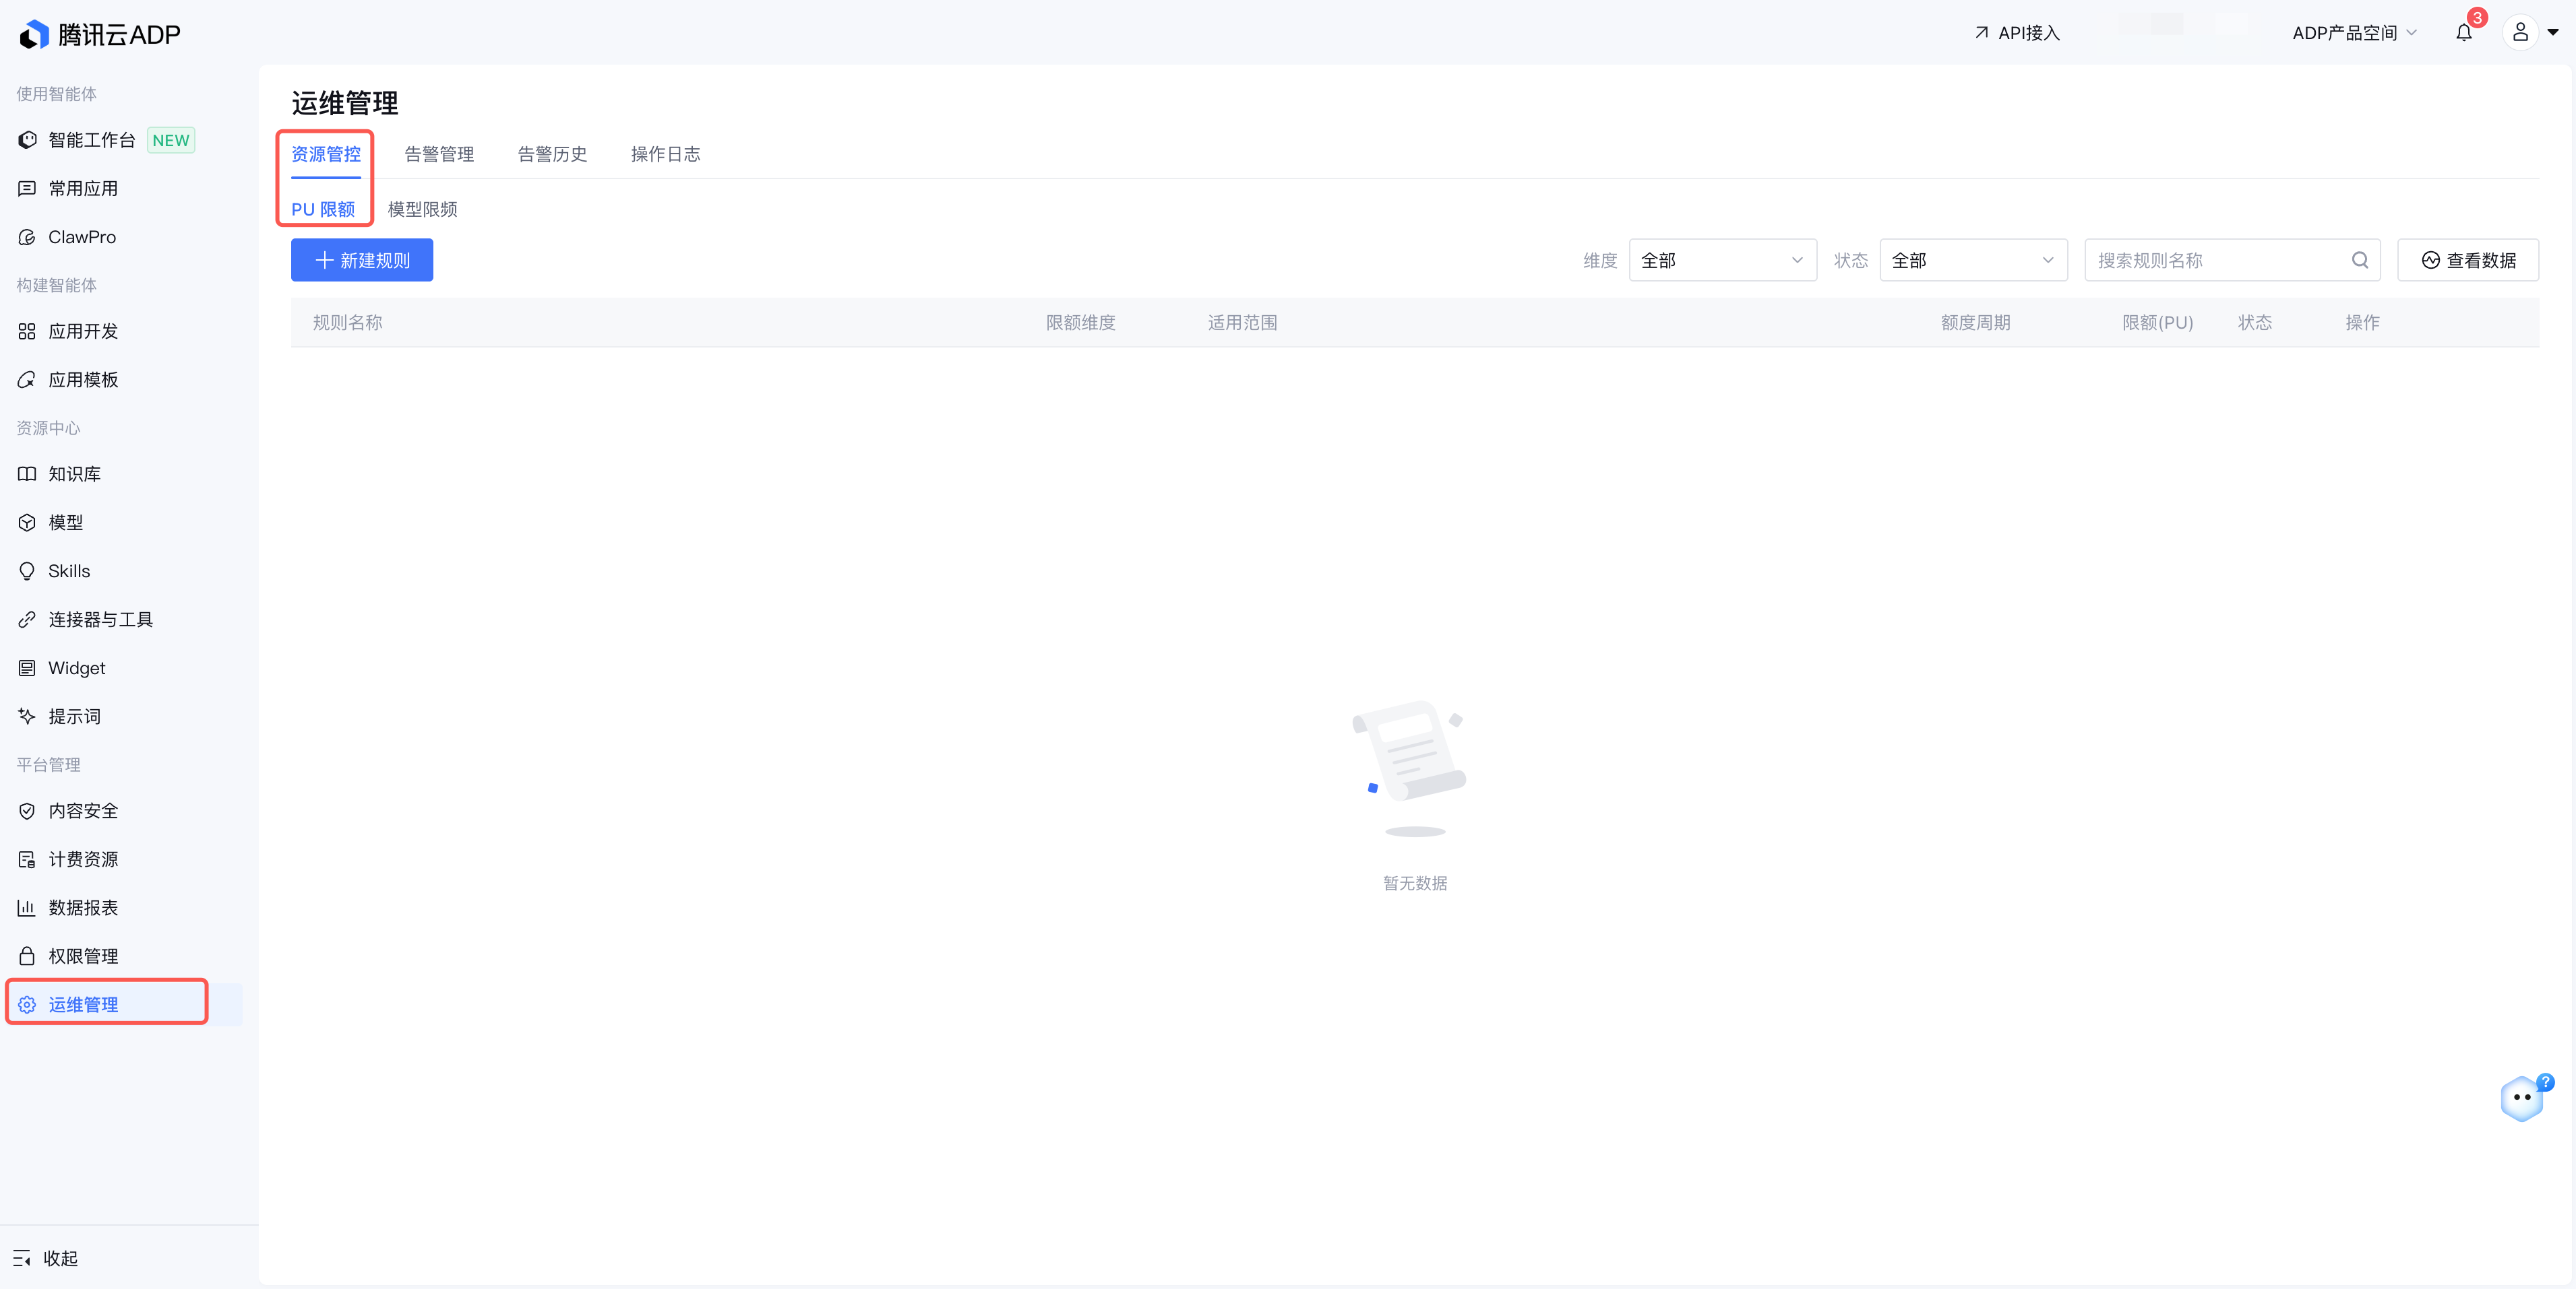Click the 查看数据 button
Screen dimensions: 2576x1289
click(2467, 261)
